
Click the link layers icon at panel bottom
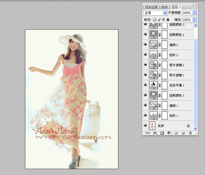(x=148, y=133)
